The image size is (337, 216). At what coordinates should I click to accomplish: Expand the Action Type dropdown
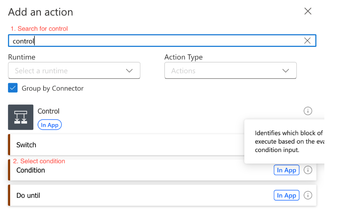click(230, 71)
